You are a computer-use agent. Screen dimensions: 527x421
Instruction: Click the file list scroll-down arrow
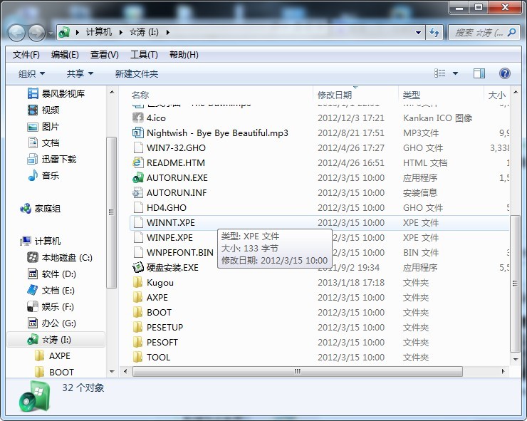pos(516,360)
